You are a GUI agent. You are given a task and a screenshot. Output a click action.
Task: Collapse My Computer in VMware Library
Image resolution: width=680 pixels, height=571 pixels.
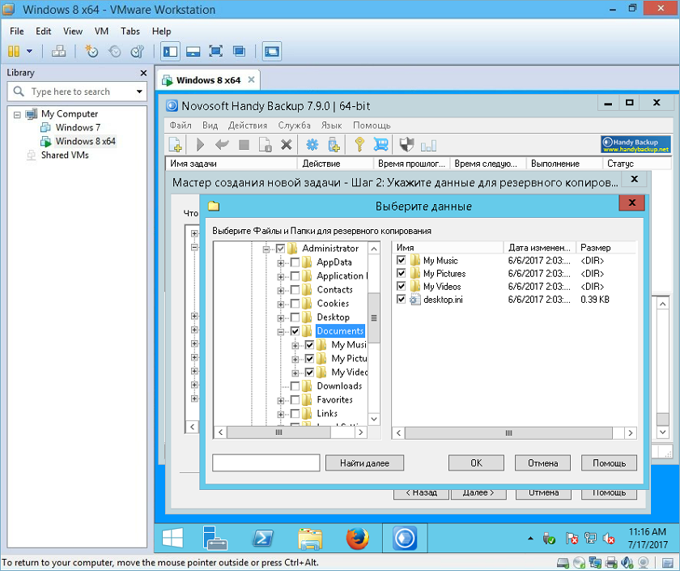click(x=17, y=114)
